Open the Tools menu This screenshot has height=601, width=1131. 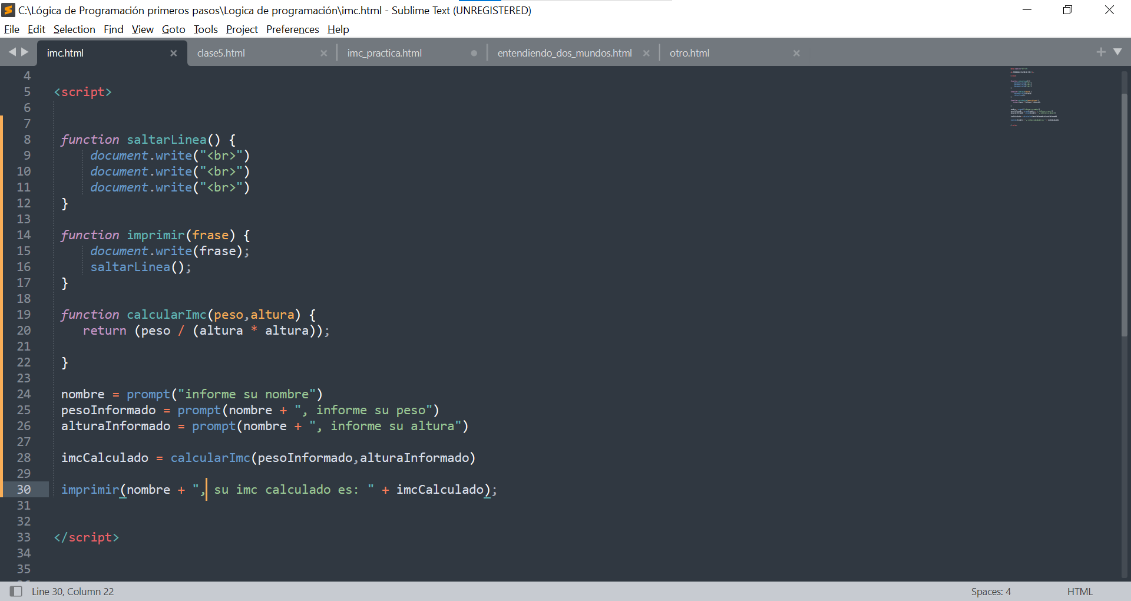click(x=206, y=29)
